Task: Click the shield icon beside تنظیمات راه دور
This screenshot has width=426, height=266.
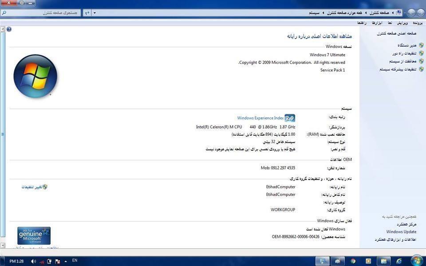Action: (x=421, y=53)
